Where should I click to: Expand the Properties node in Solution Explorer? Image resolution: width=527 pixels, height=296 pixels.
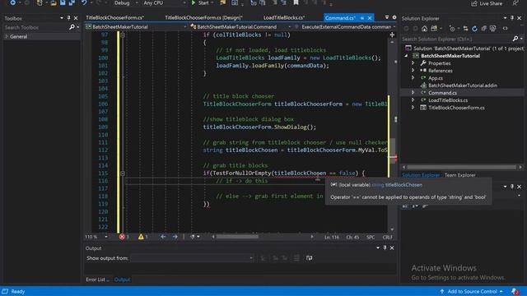[x=413, y=63]
